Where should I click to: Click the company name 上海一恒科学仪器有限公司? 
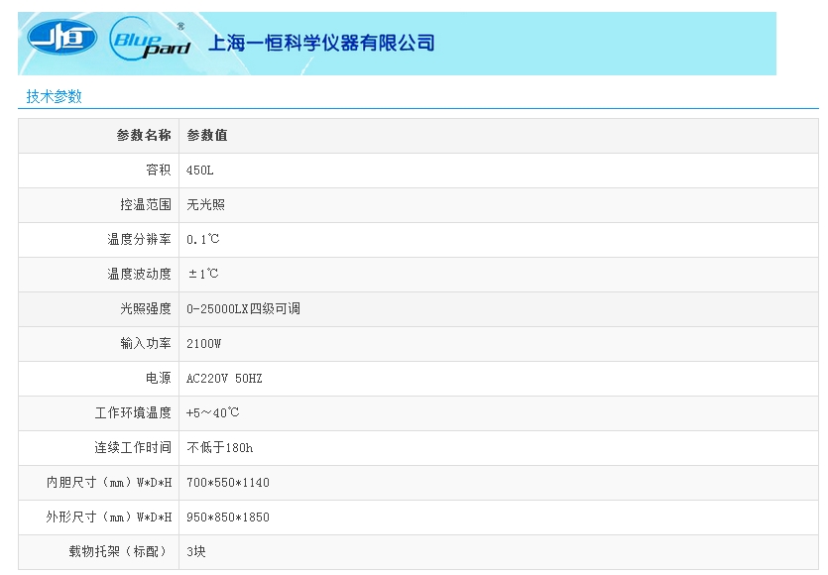320,43
